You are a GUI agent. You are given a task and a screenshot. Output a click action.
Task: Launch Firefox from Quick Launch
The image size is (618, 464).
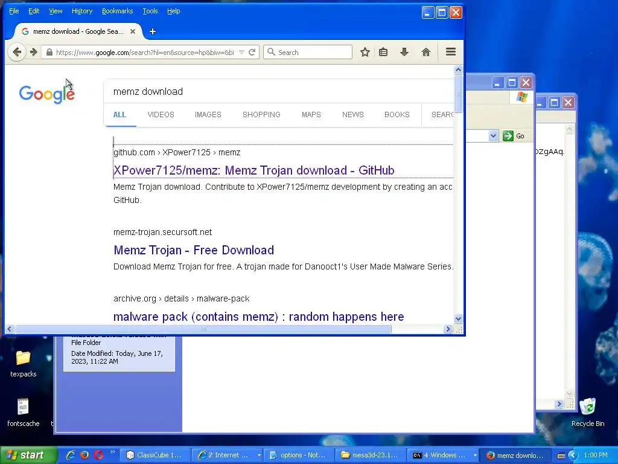click(x=84, y=455)
